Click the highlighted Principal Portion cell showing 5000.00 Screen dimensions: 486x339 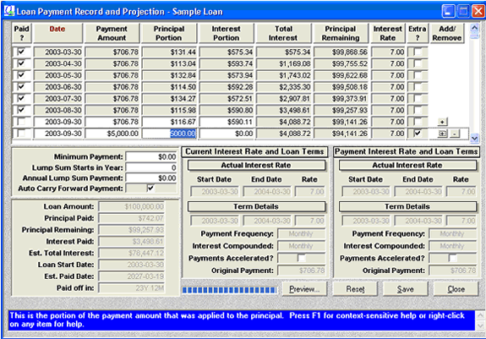point(170,134)
